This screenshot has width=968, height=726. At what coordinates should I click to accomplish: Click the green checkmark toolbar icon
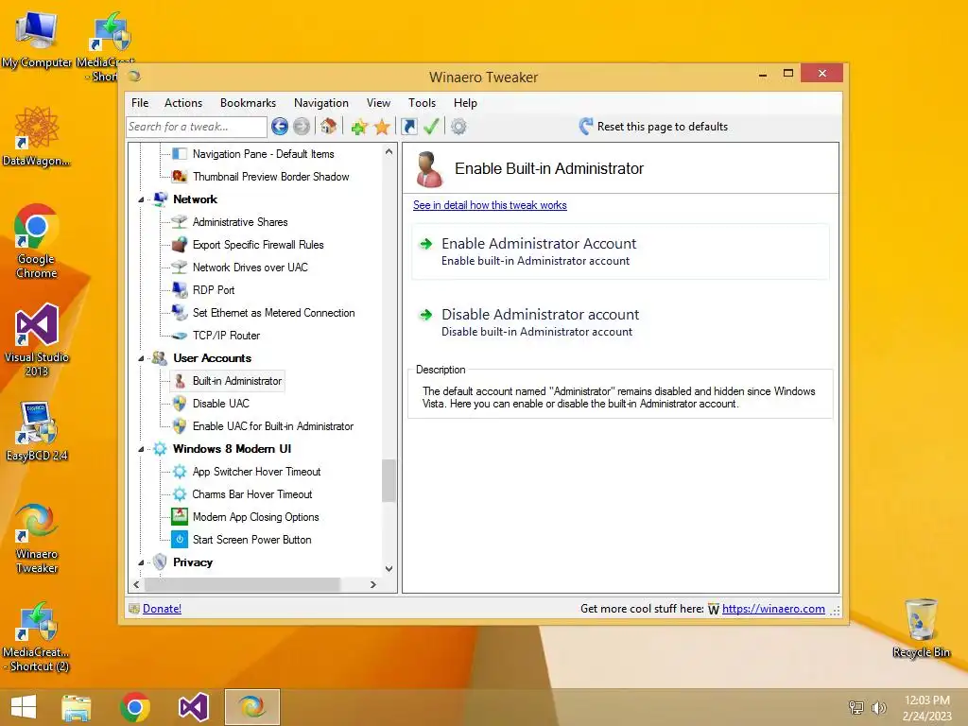pos(431,127)
